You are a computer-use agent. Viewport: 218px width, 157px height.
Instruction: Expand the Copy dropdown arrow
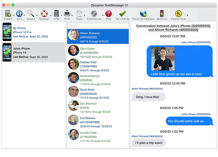[84, 15]
